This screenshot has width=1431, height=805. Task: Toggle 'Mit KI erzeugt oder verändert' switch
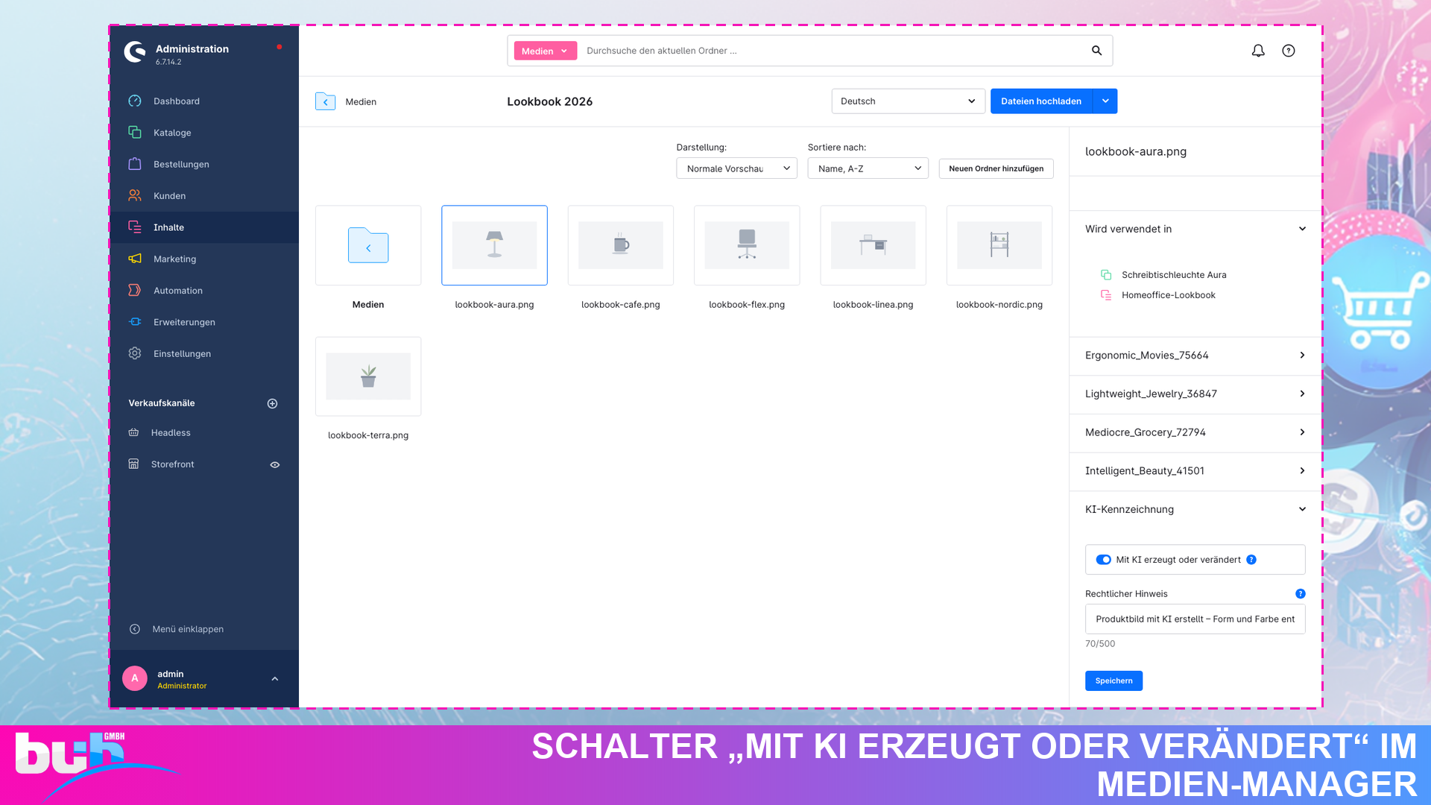[1104, 560]
